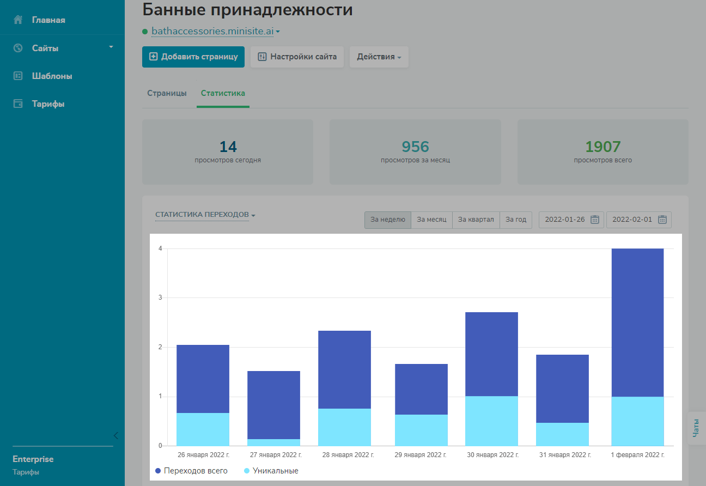Expand the bathaccessories.minisite.ai domain dropdown
The height and width of the screenshot is (486, 706).
tap(215, 32)
